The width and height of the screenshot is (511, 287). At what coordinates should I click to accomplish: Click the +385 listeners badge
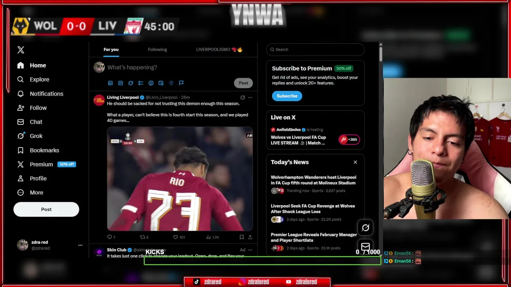pos(349,140)
